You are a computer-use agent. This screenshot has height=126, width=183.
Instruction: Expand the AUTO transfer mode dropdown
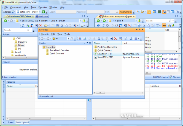click(160, 26)
